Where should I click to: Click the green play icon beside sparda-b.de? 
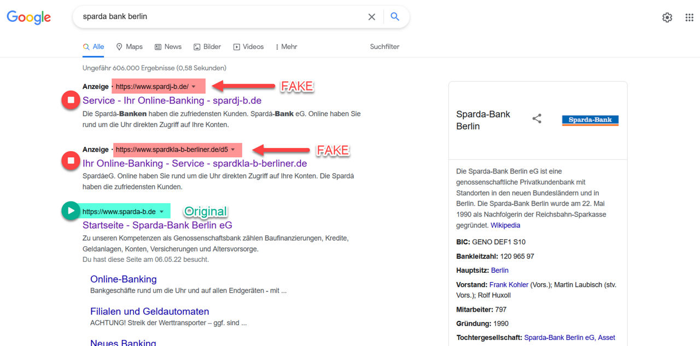coord(71,211)
